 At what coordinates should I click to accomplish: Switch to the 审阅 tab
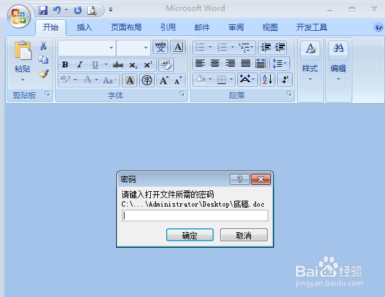pos(236,27)
